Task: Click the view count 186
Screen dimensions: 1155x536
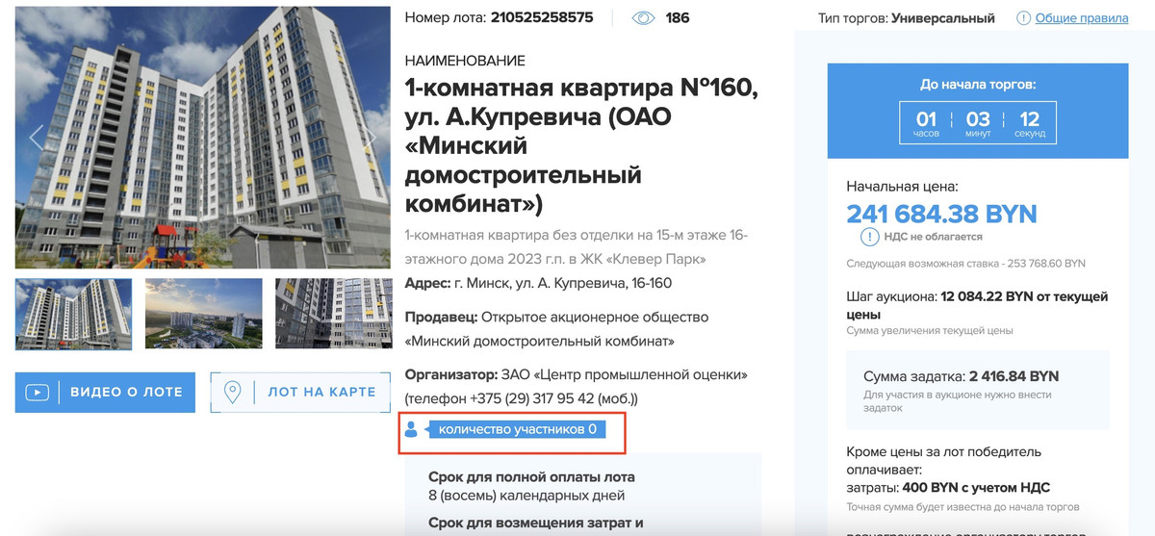Action: point(678,17)
